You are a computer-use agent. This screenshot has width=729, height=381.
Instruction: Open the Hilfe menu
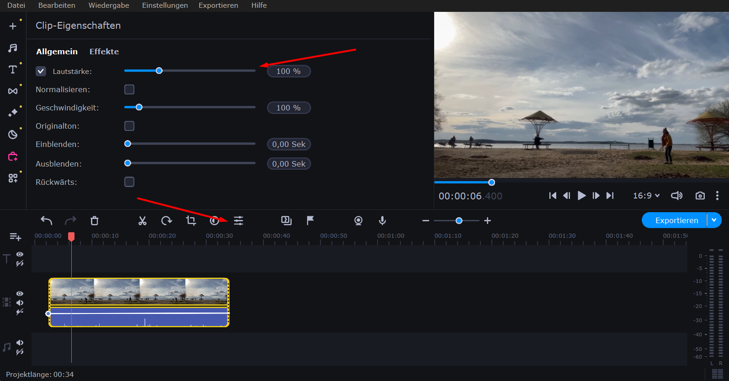pyautogui.click(x=259, y=5)
